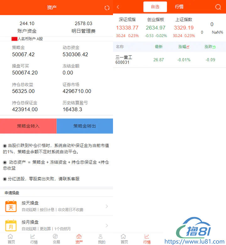Expand the 按天操盘 row chevron
The image size is (226, 245).
click(x=107, y=206)
